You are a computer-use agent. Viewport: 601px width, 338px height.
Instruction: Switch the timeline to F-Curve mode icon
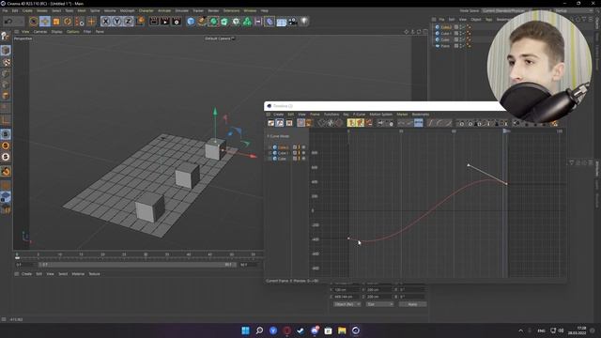pos(280,123)
